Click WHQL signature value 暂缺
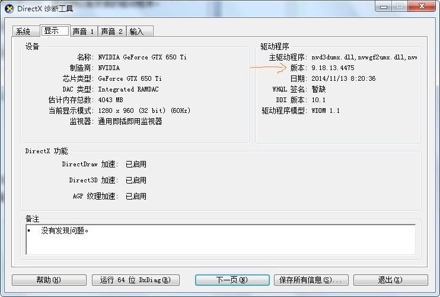The height and width of the screenshot is (297, 440). pos(318,89)
